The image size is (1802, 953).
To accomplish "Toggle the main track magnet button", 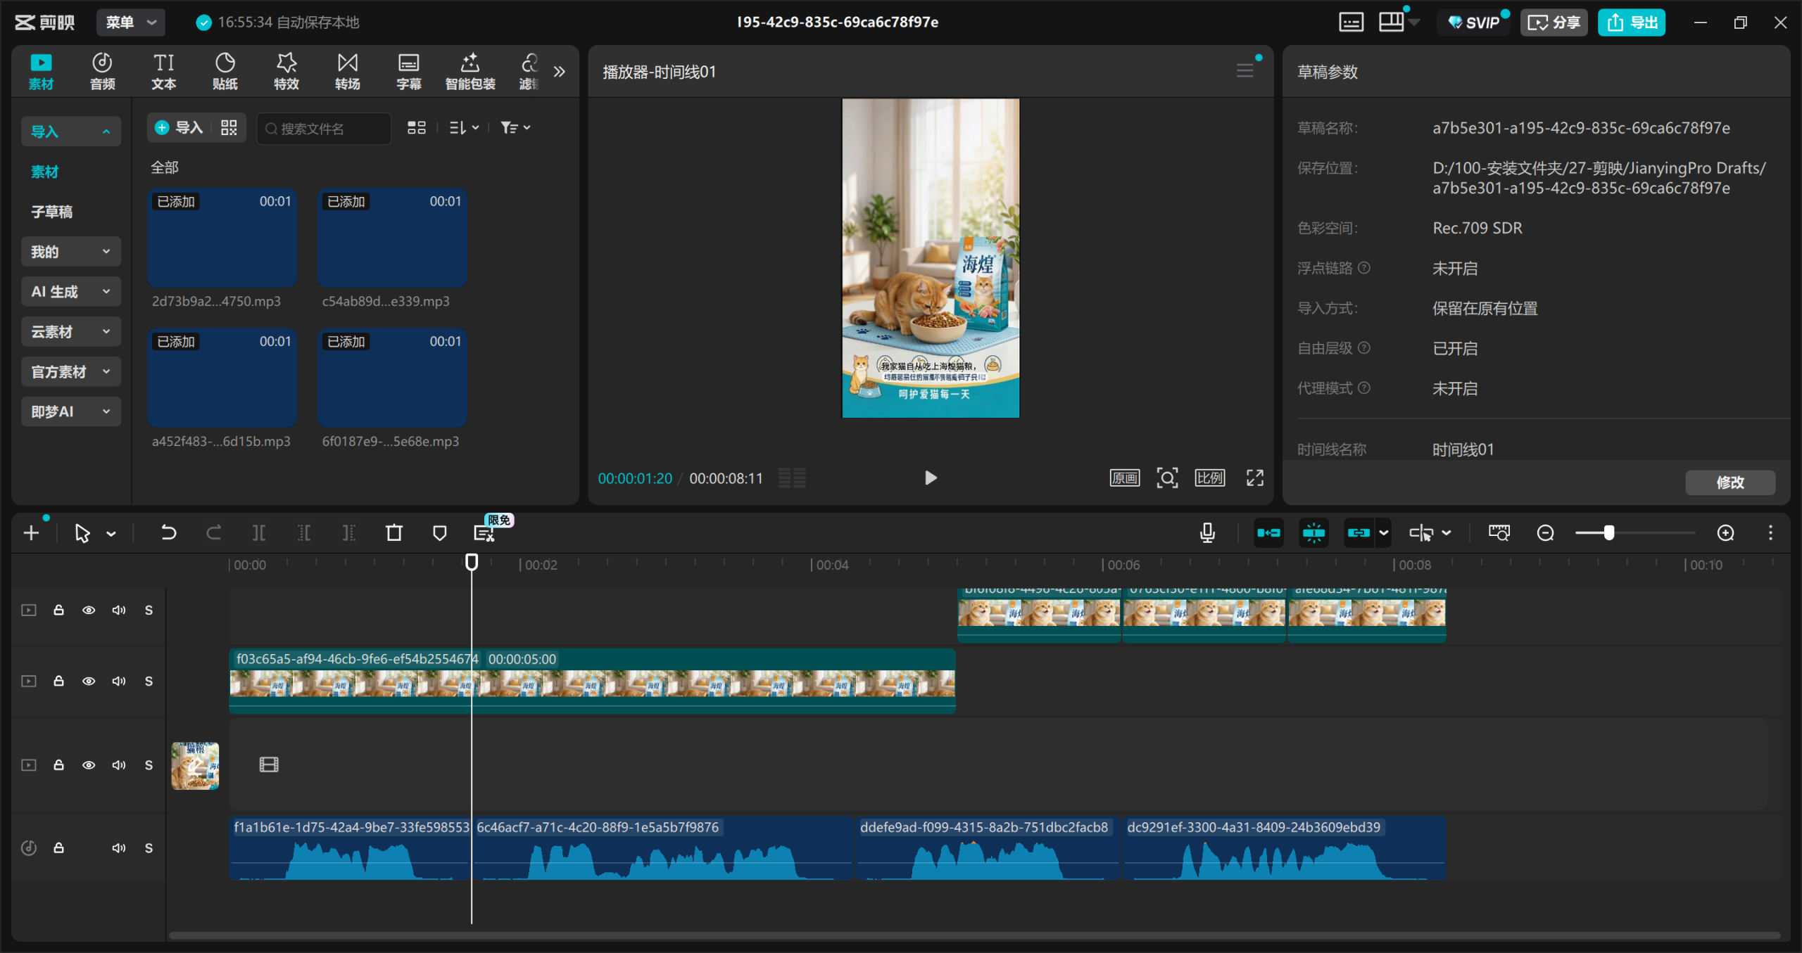I will [x=1268, y=532].
